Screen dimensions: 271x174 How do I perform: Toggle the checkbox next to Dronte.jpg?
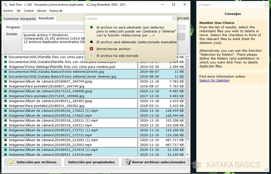(5, 71)
